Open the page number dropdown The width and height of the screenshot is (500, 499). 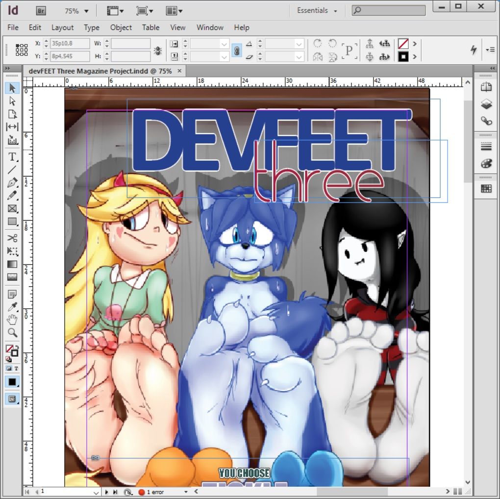[x=96, y=492]
